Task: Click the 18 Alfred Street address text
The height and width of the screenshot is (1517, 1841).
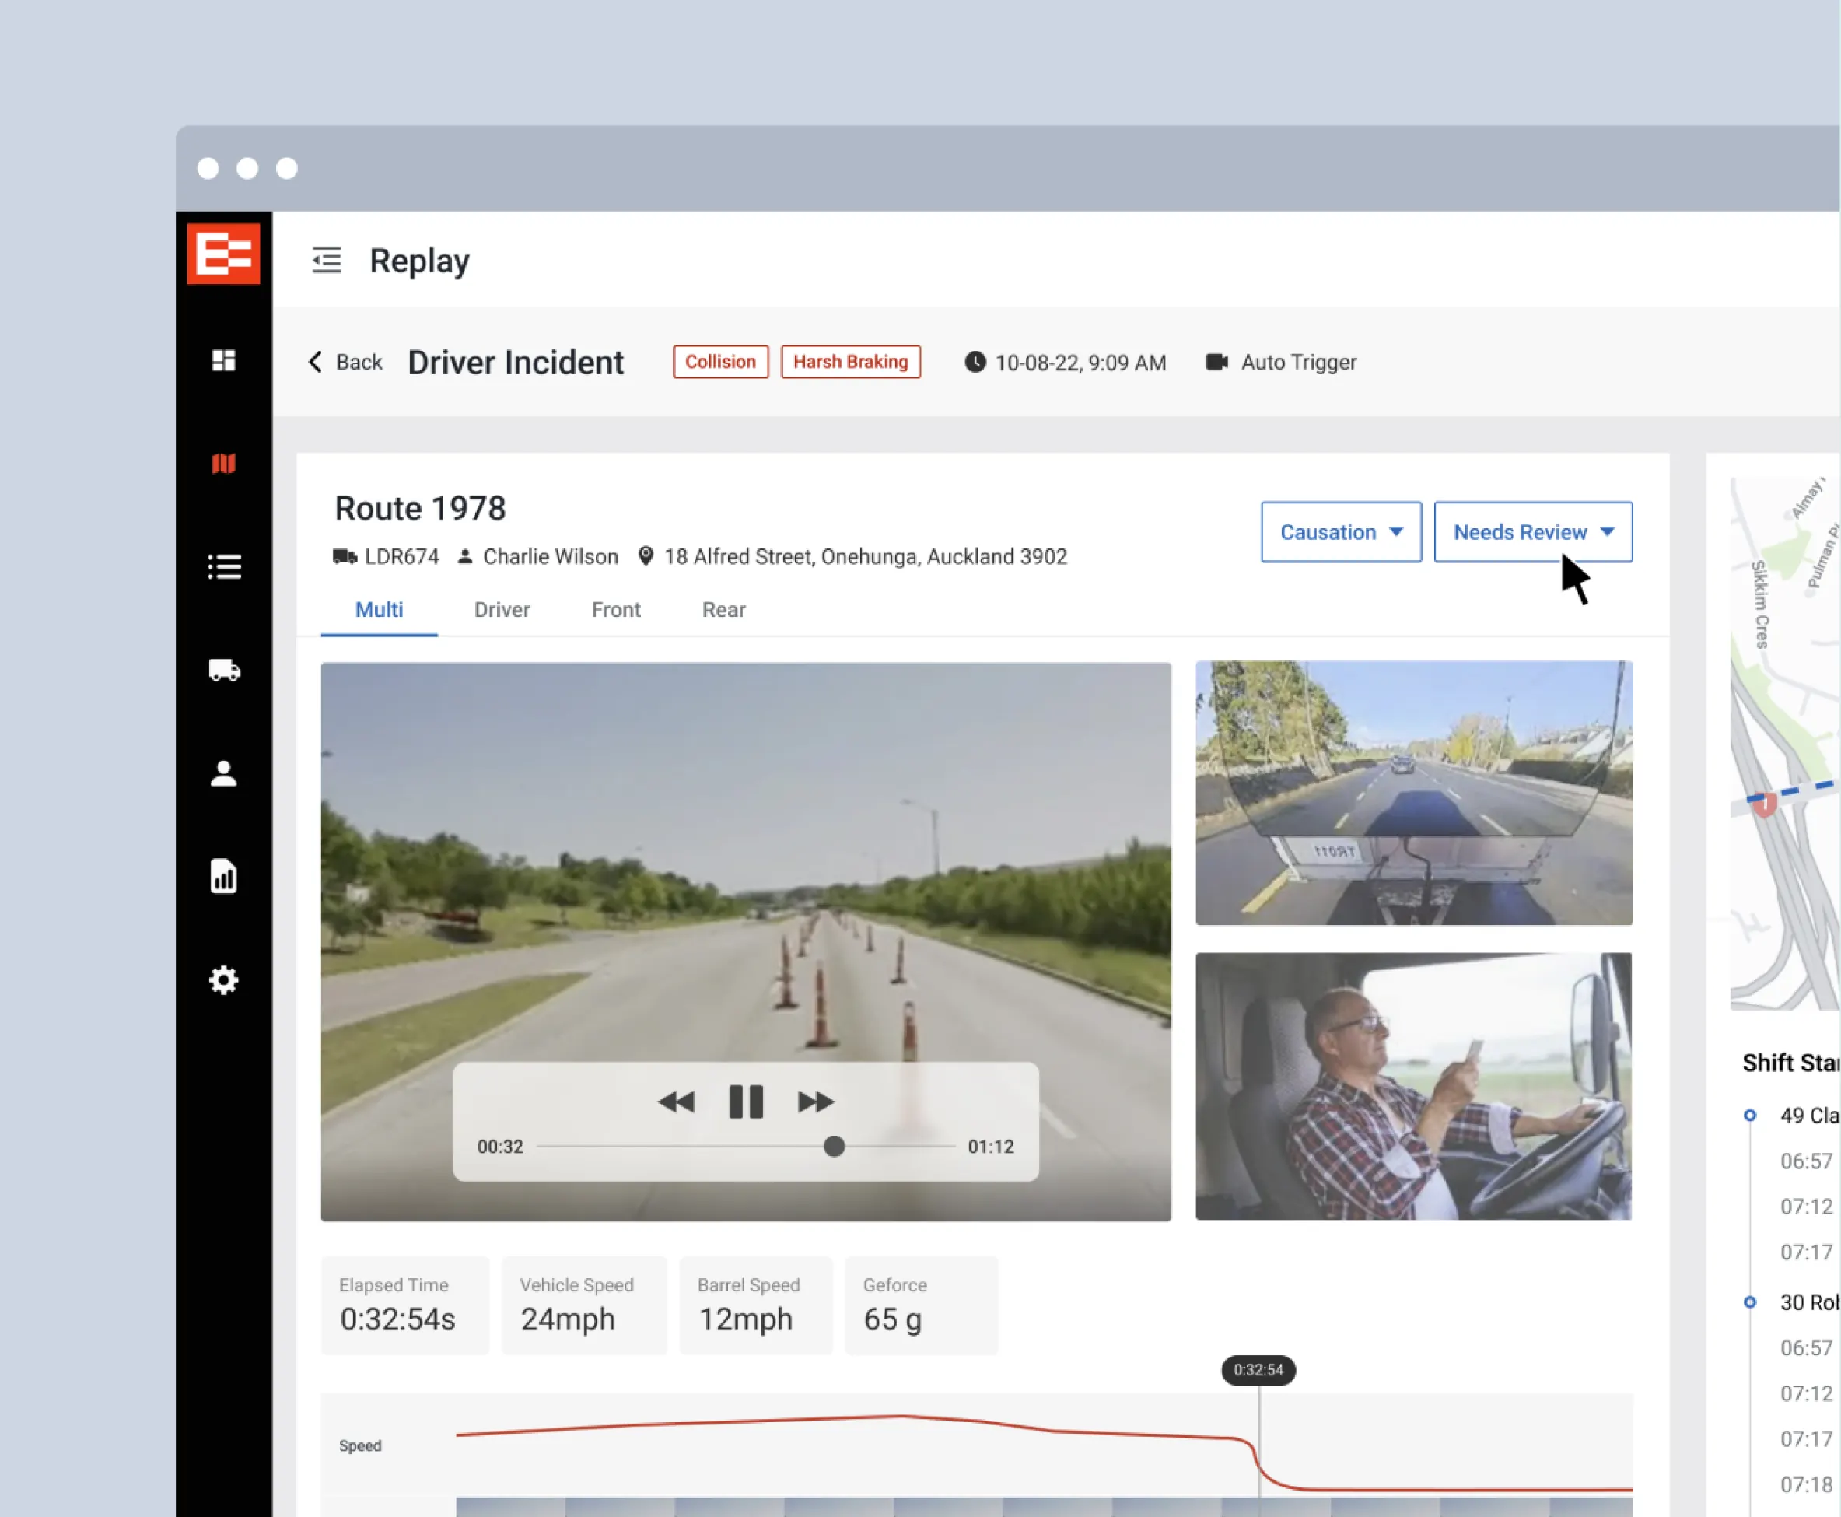Action: point(865,557)
